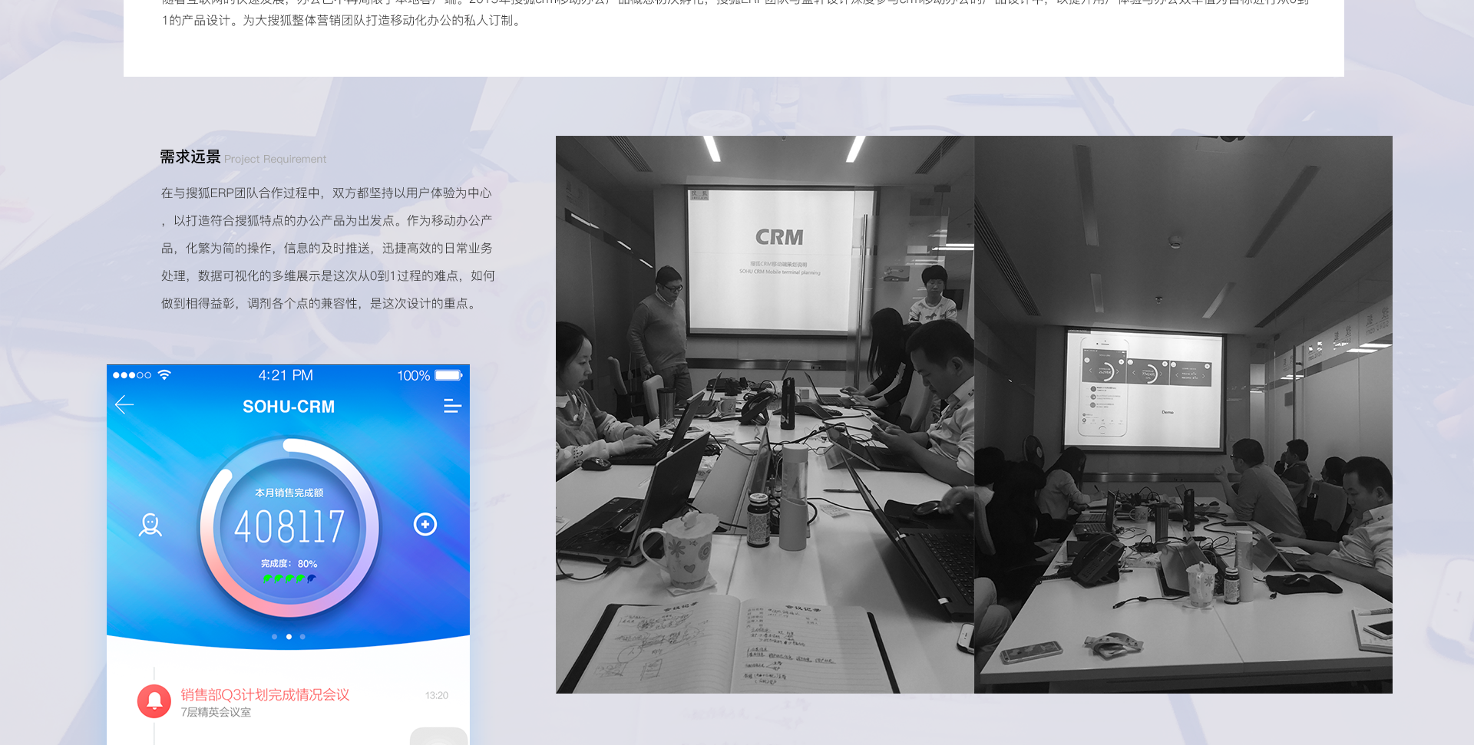Screen dimensions: 1474x745
Task: Select the third page indicator dot
Action: (x=302, y=637)
